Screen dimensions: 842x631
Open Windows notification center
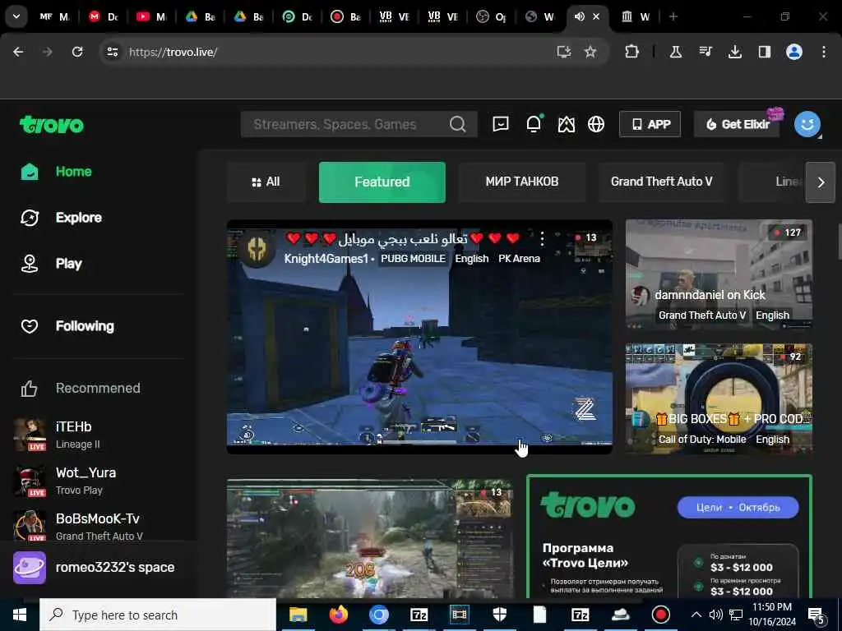817,615
